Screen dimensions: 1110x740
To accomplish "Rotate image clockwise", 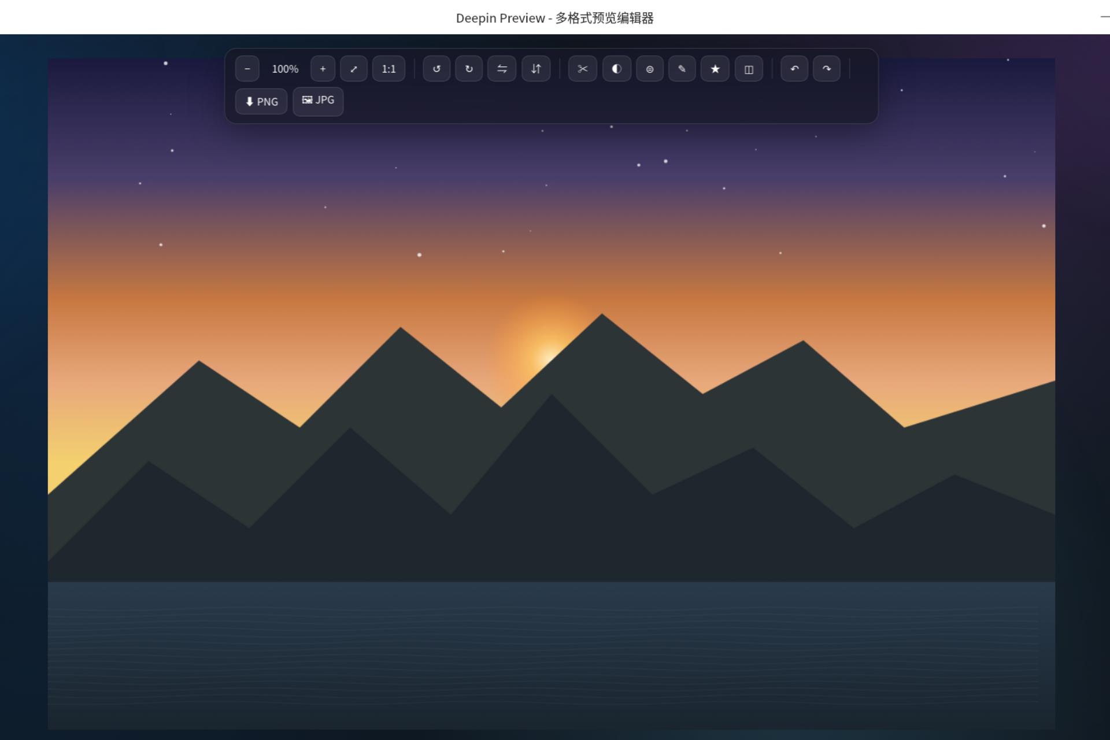I will (x=469, y=69).
